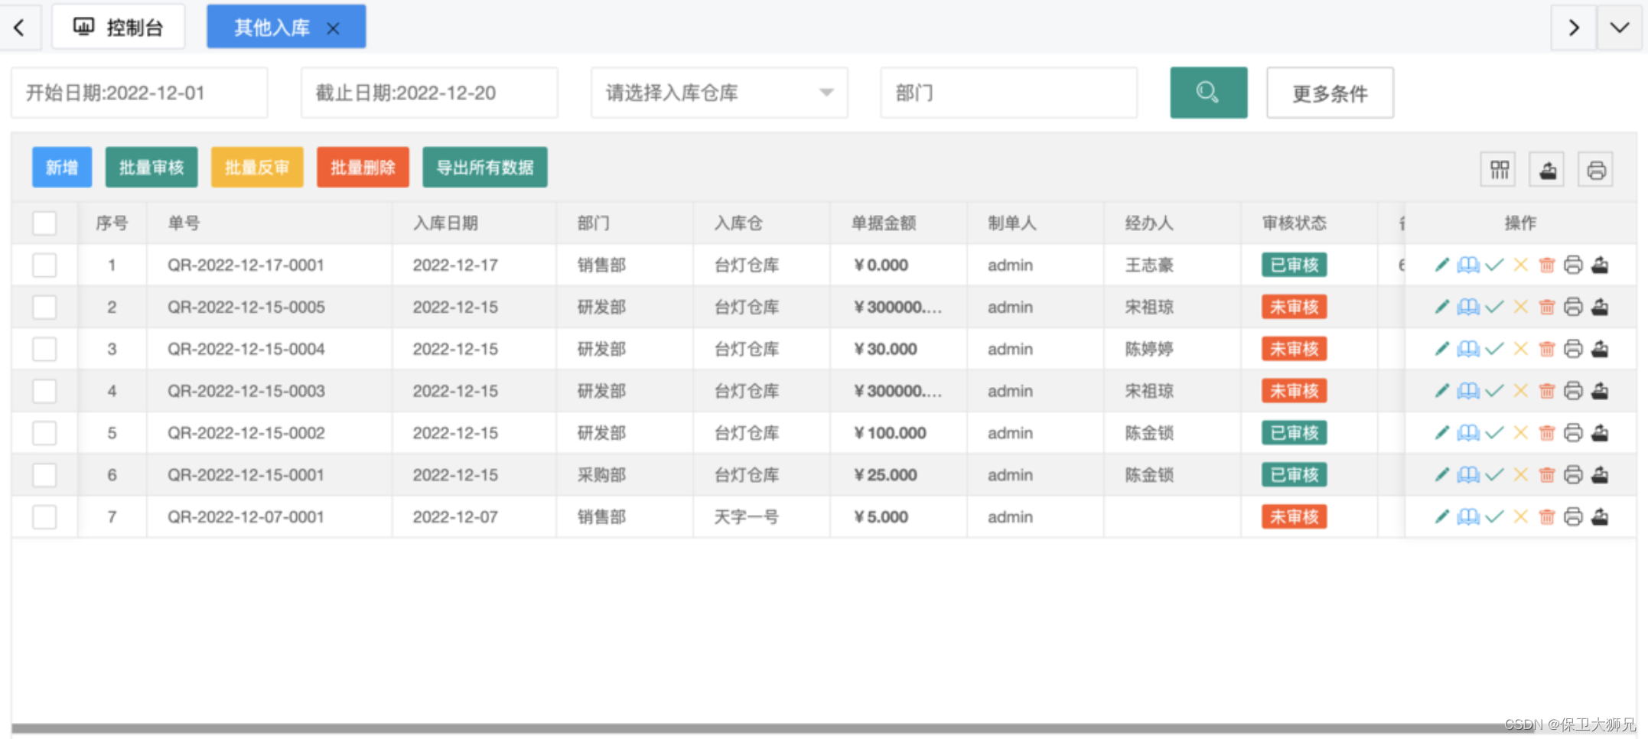Delete row QR-2022-12-17-0001 with trash icon
1648x739 pixels.
click(1546, 265)
